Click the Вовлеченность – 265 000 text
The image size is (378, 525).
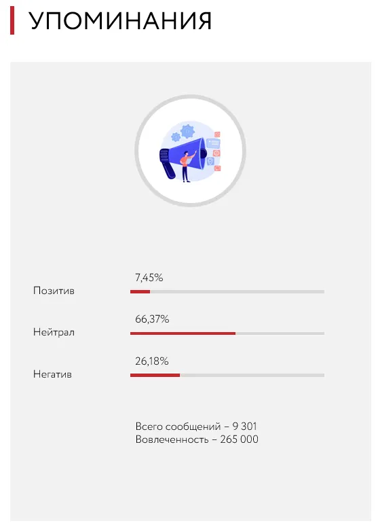[197, 439]
